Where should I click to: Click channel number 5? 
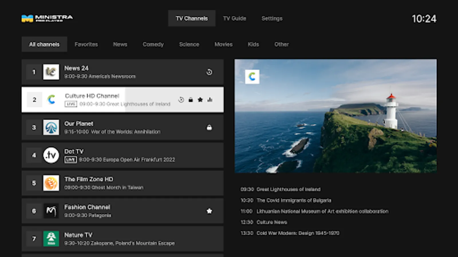[34, 183]
